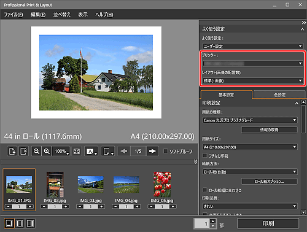This screenshot has height=232, width=307.
Task: Switch to the 基本設定 tab
Action: (227, 95)
